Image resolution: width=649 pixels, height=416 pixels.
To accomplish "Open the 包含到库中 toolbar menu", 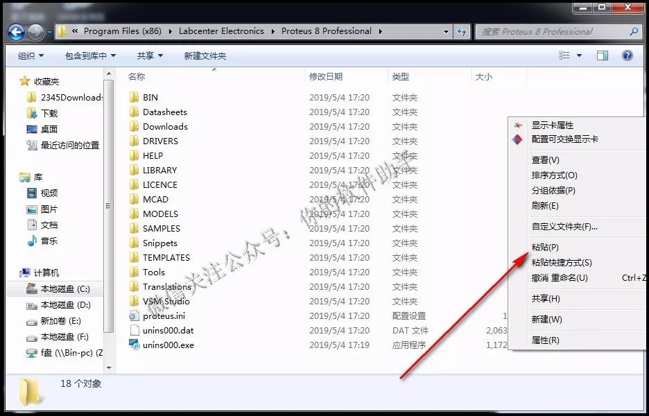I will (x=90, y=56).
